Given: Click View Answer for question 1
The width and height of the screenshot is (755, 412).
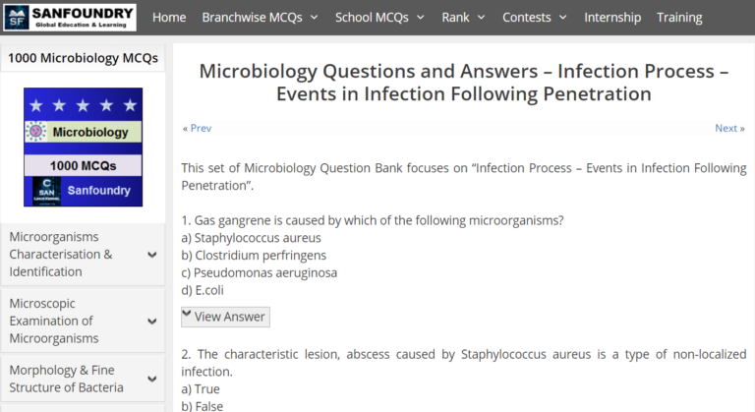Looking at the screenshot, I should tap(225, 317).
